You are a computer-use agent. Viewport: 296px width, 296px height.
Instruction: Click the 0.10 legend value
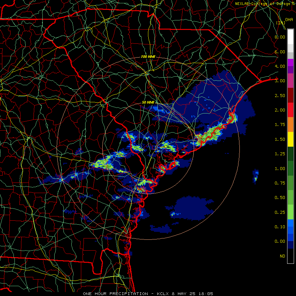pos(280,227)
